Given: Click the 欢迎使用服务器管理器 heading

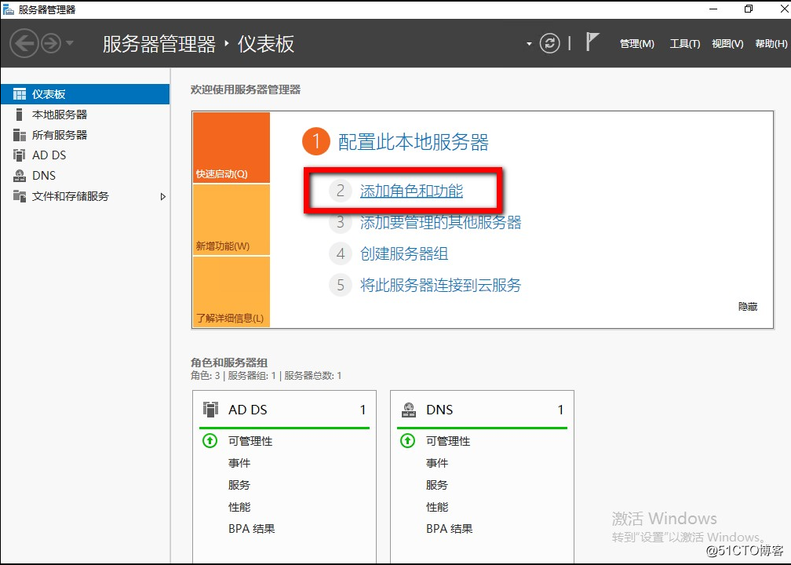Looking at the screenshot, I should pos(245,89).
